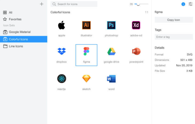
Task: Open the Line Icons folder
Action: coord(24,46)
